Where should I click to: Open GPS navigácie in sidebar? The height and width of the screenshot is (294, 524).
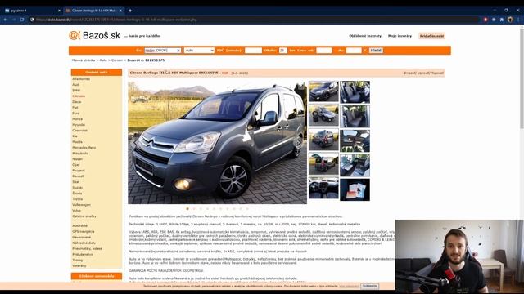click(x=84, y=231)
